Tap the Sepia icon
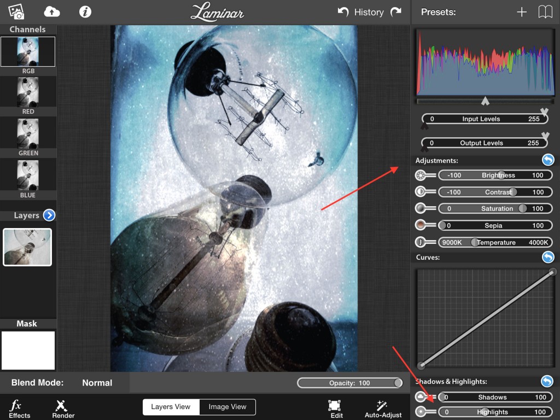The image size is (560, 420). click(x=421, y=225)
